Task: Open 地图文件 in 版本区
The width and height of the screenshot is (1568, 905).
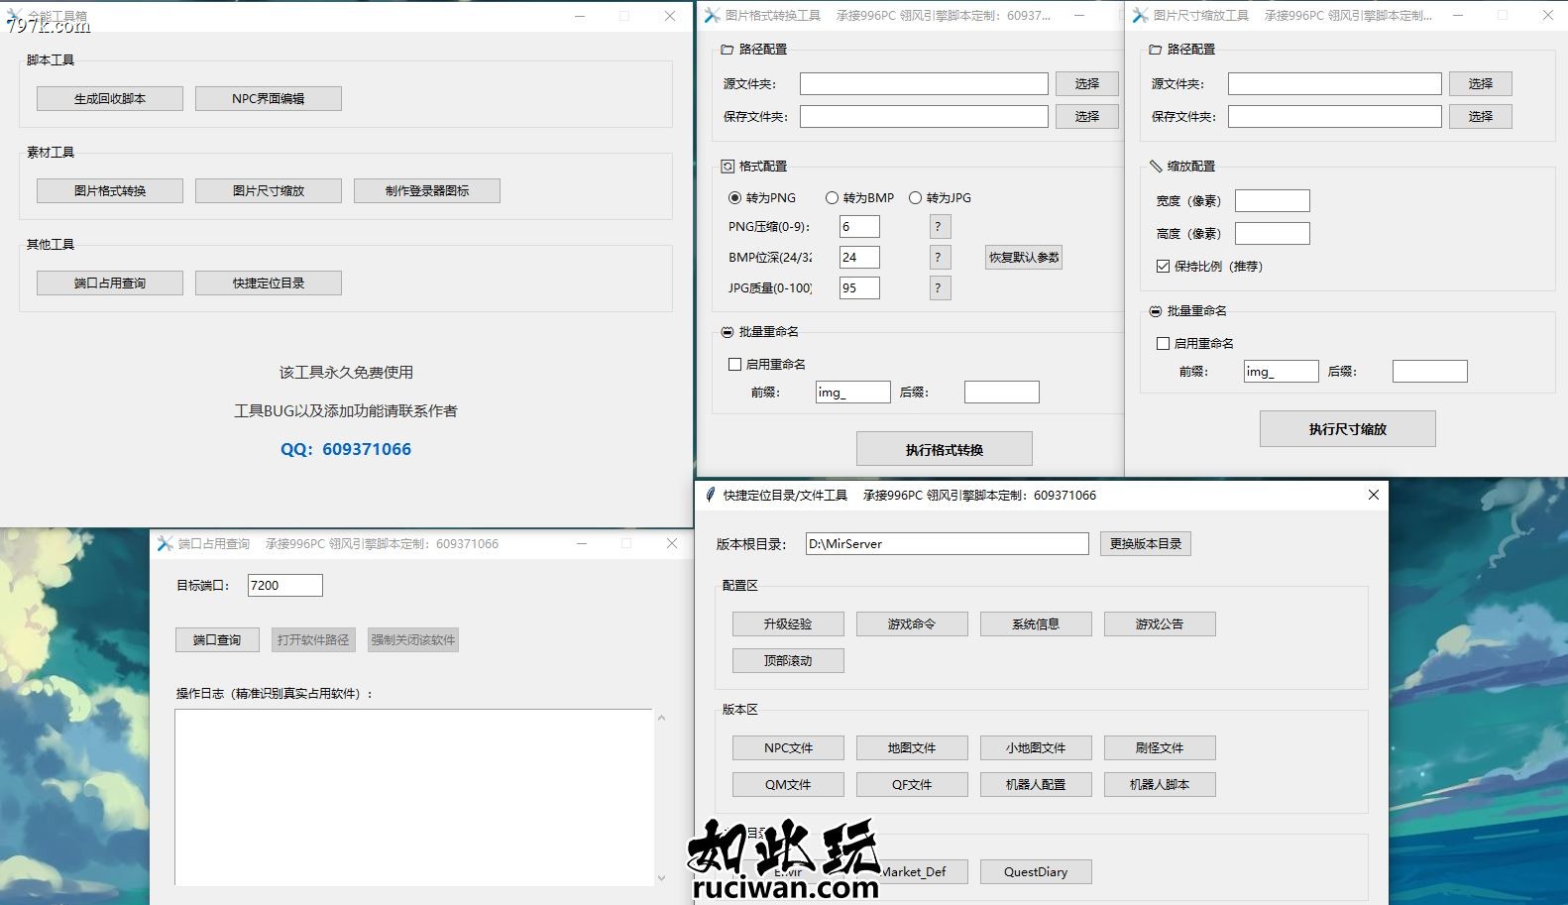Action: pos(912,747)
